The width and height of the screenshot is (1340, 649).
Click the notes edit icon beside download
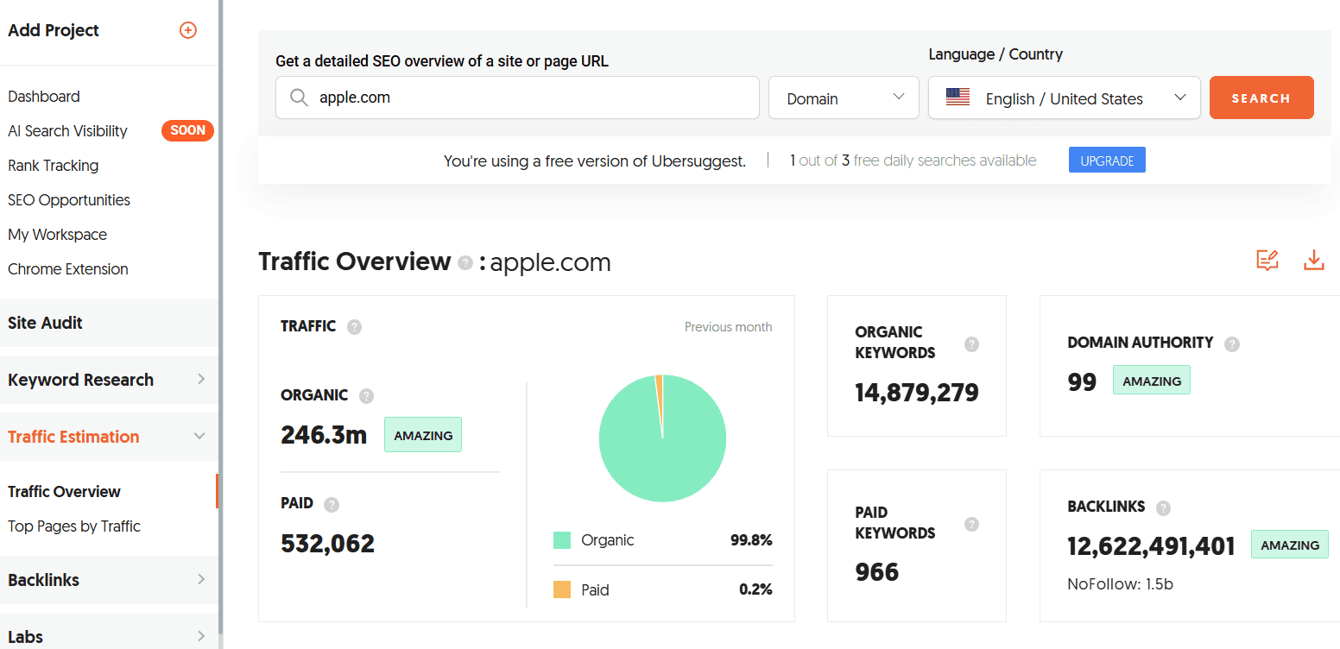click(1267, 261)
